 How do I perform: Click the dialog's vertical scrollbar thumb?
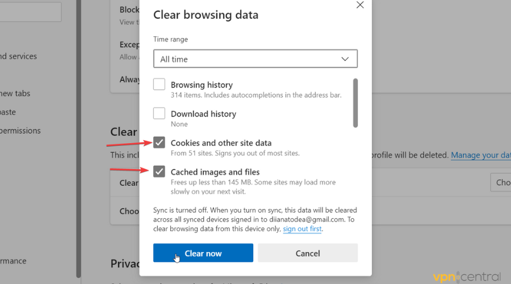coord(355,102)
